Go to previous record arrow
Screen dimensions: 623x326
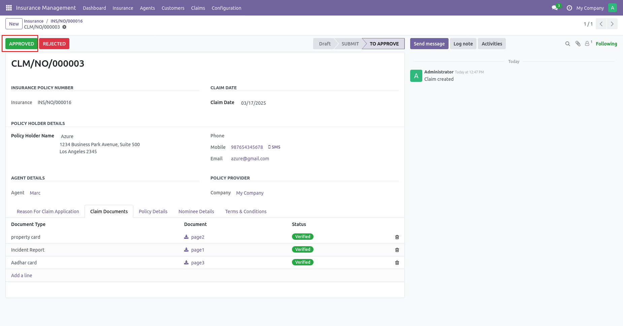601,24
